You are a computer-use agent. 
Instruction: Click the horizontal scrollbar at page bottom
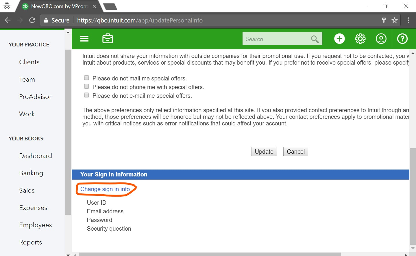point(210,254)
